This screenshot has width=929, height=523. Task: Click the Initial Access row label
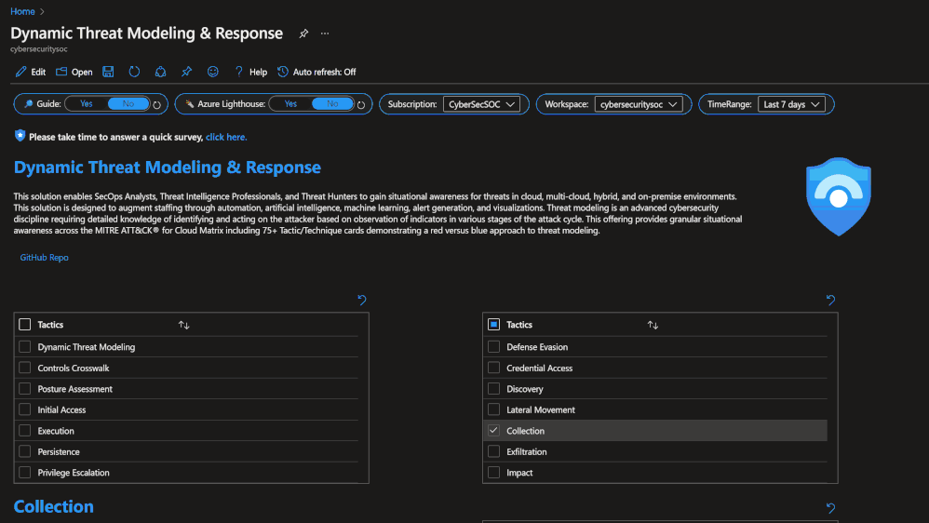tap(61, 409)
